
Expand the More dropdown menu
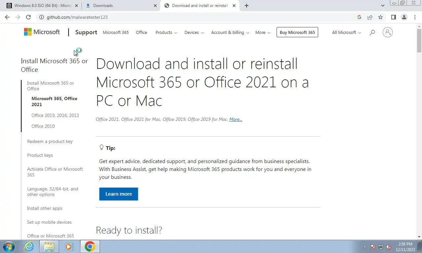(263, 32)
